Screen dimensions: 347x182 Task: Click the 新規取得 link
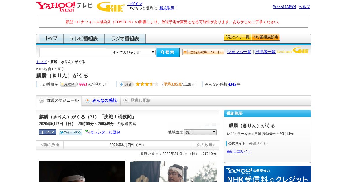(167, 8)
